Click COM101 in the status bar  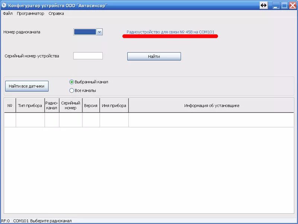[x=21, y=221]
